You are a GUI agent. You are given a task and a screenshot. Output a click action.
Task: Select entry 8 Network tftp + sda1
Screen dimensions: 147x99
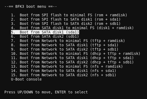65,45
